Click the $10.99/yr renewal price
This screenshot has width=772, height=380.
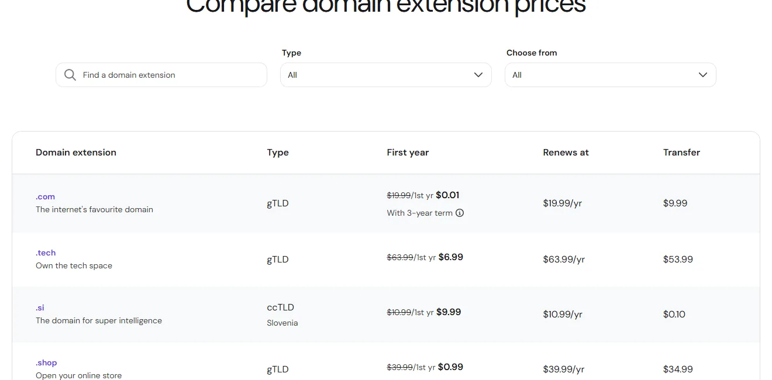[x=563, y=315]
